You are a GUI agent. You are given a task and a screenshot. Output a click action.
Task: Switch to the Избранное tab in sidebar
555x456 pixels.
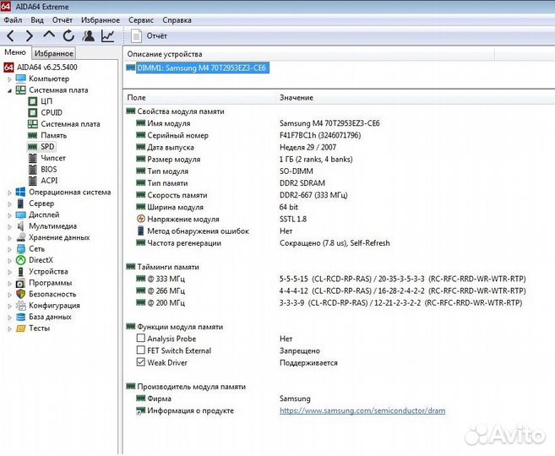(x=54, y=53)
